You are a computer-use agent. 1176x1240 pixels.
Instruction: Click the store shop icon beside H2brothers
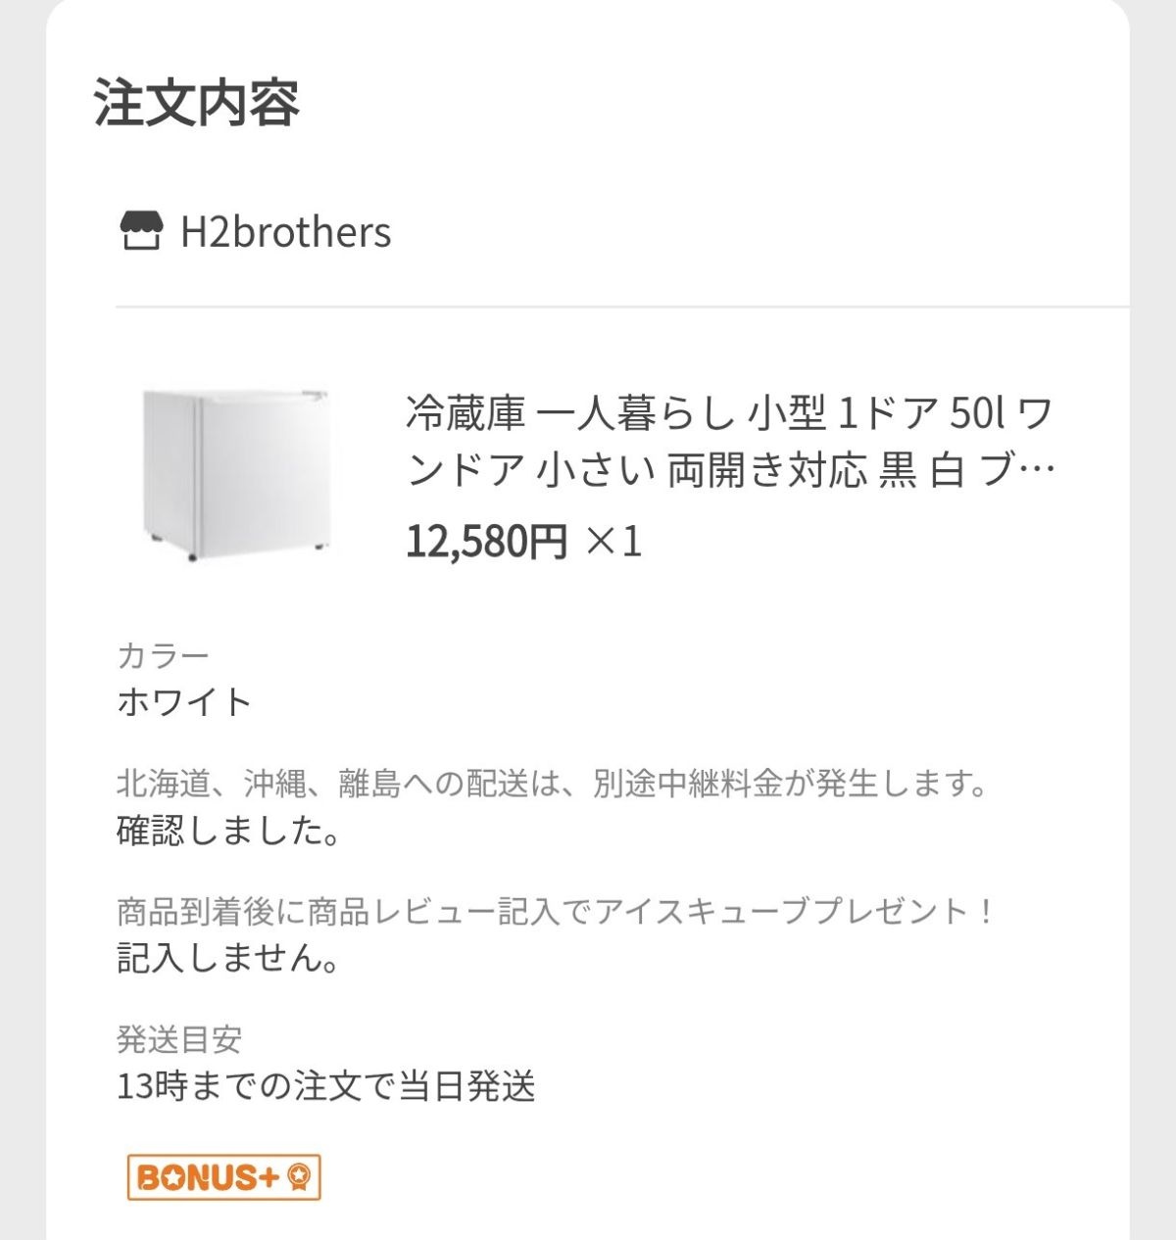139,232
